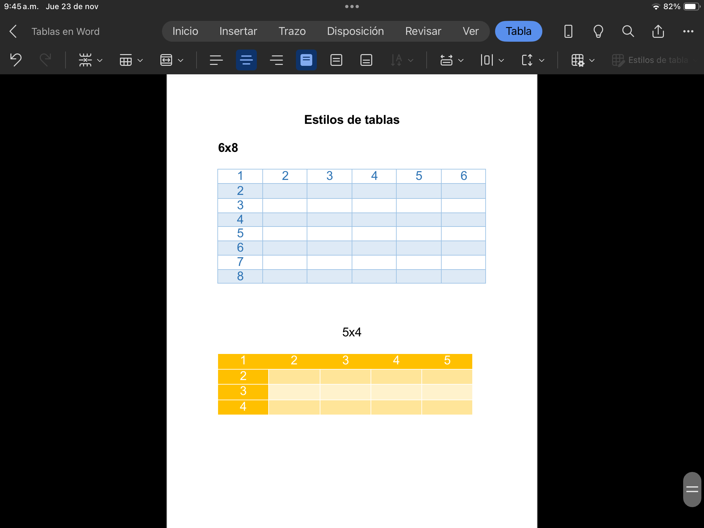This screenshot has height=528, width=704.
Task: Toggle center horizontal alignment
Action: pos(246,60)
